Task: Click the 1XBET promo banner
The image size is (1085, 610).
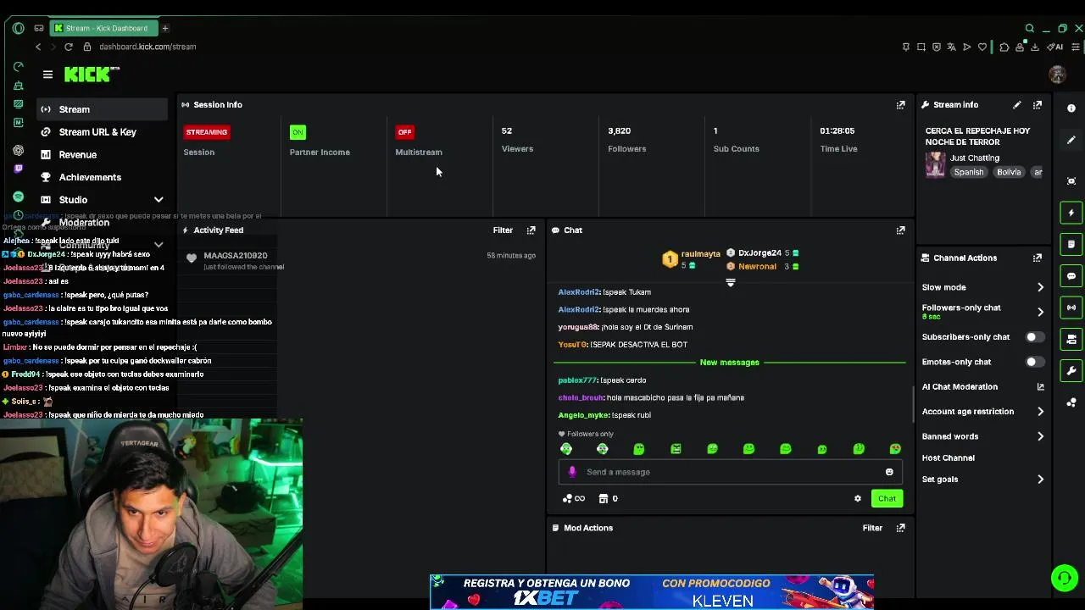Action: point(651,592)
